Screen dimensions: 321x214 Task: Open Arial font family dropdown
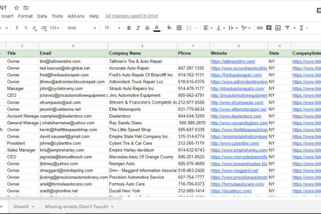pyautogui.click(x=82, y=28)
